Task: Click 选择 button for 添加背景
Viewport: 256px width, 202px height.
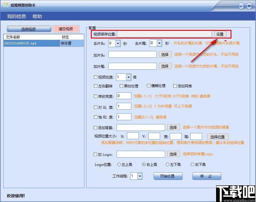Action: 173,127
